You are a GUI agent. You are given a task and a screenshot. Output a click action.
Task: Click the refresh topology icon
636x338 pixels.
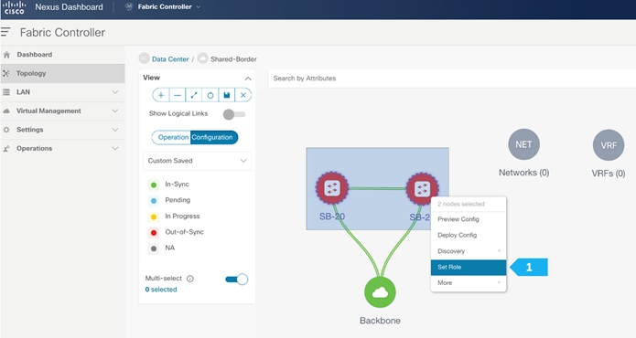tap(210, 95)
